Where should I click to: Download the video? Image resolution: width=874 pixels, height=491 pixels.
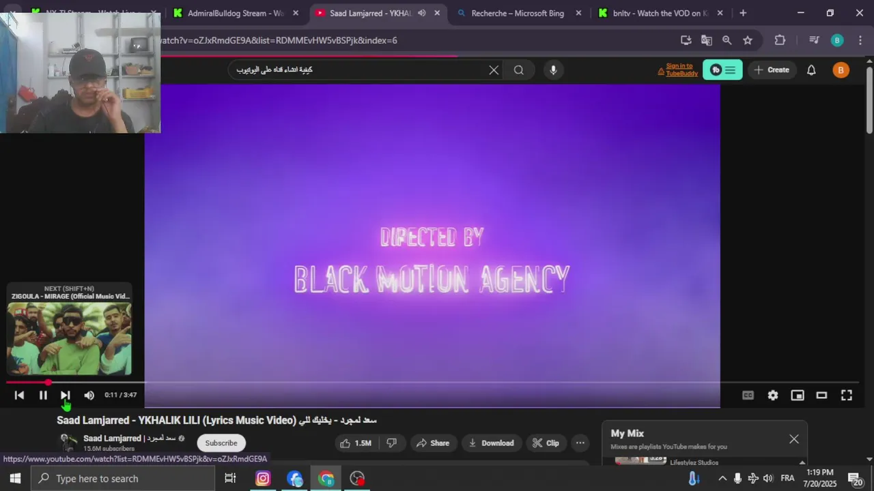[491, 443]
